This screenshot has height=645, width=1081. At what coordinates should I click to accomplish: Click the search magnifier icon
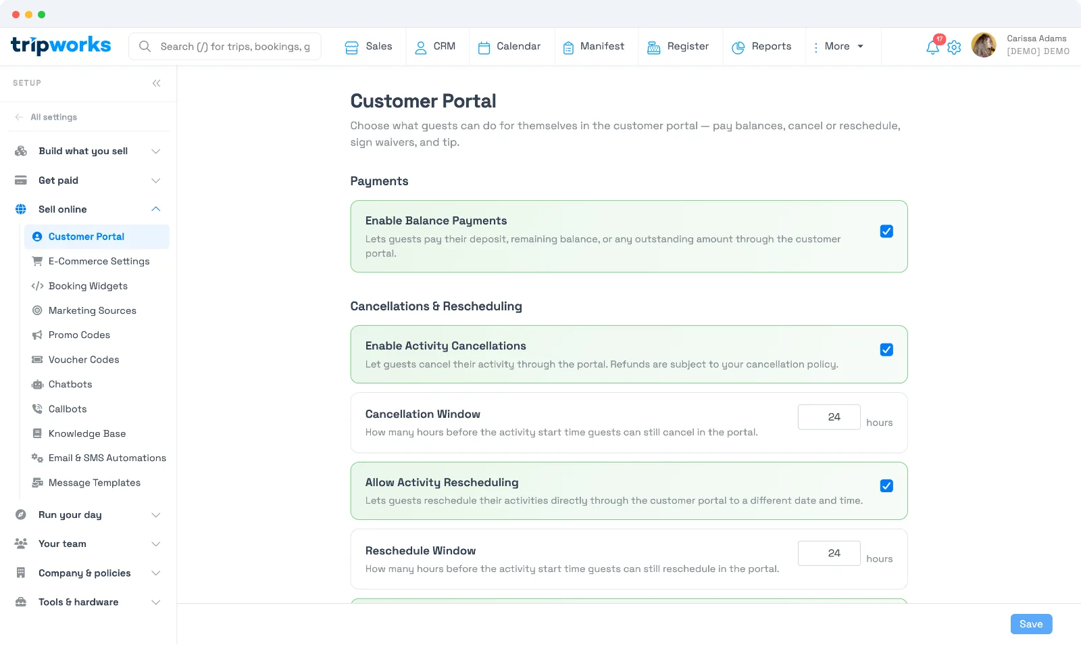tap(145, 47)
